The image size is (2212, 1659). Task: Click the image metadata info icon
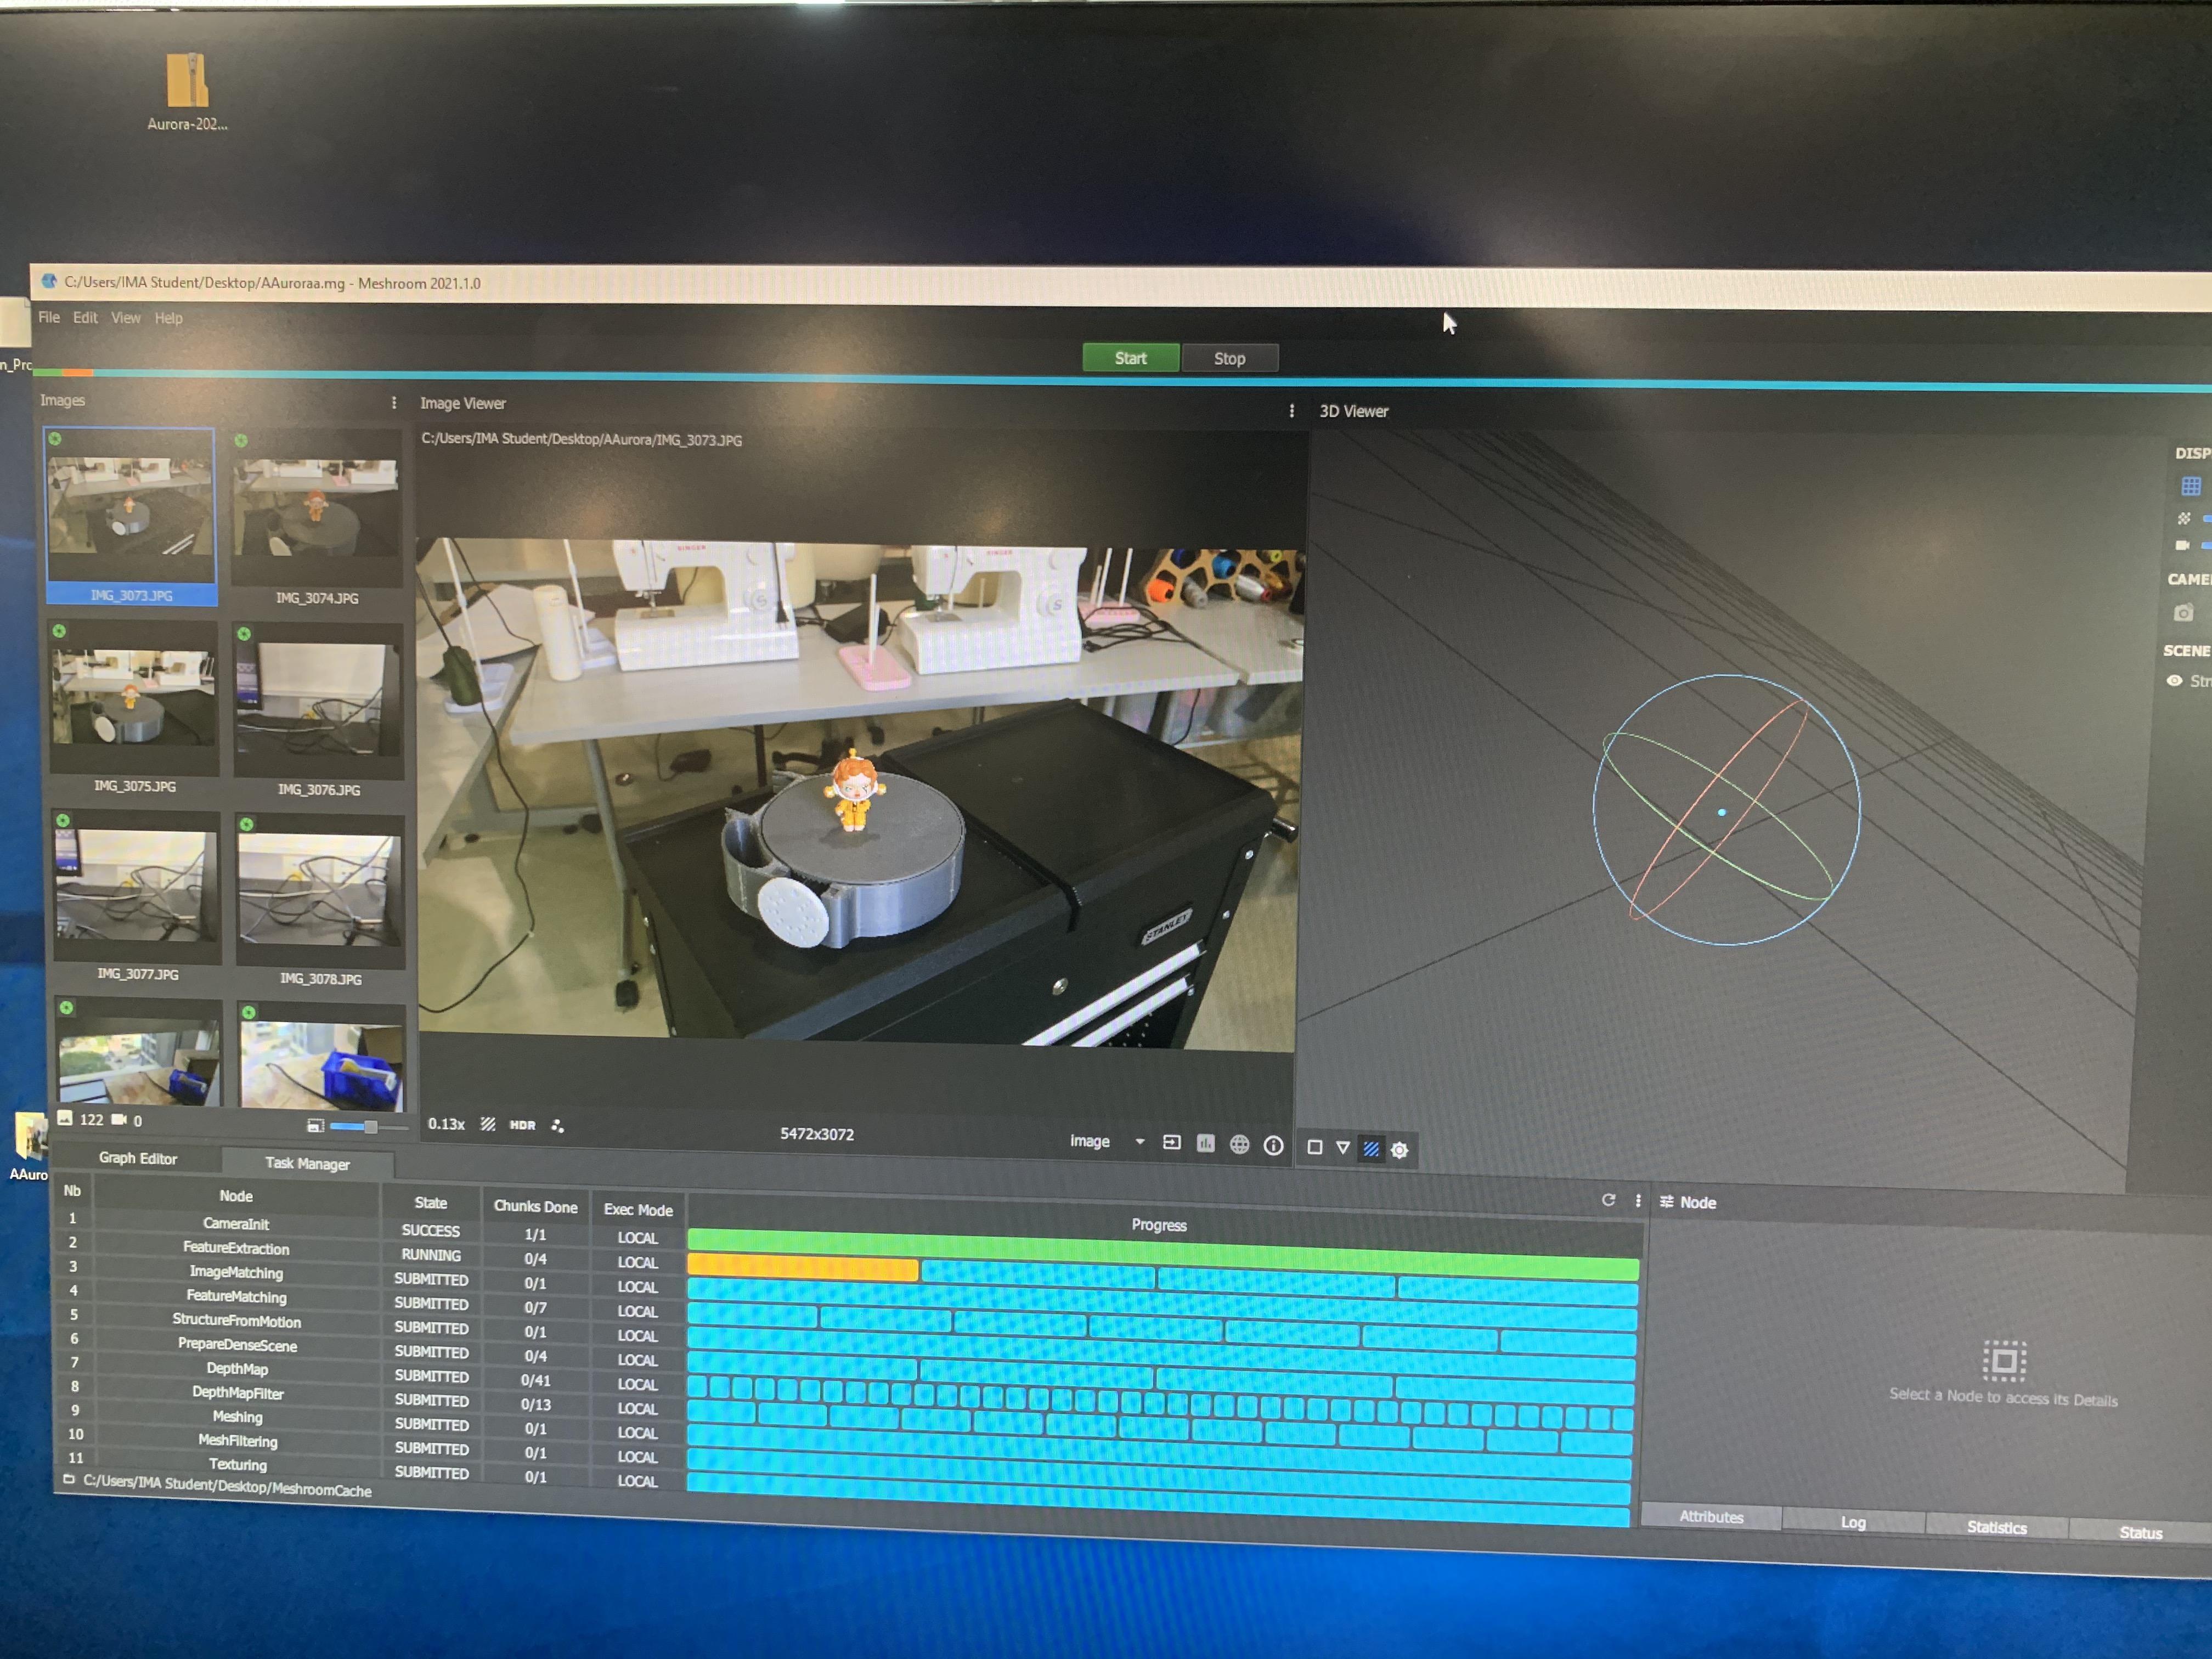click(1273, 1146)
